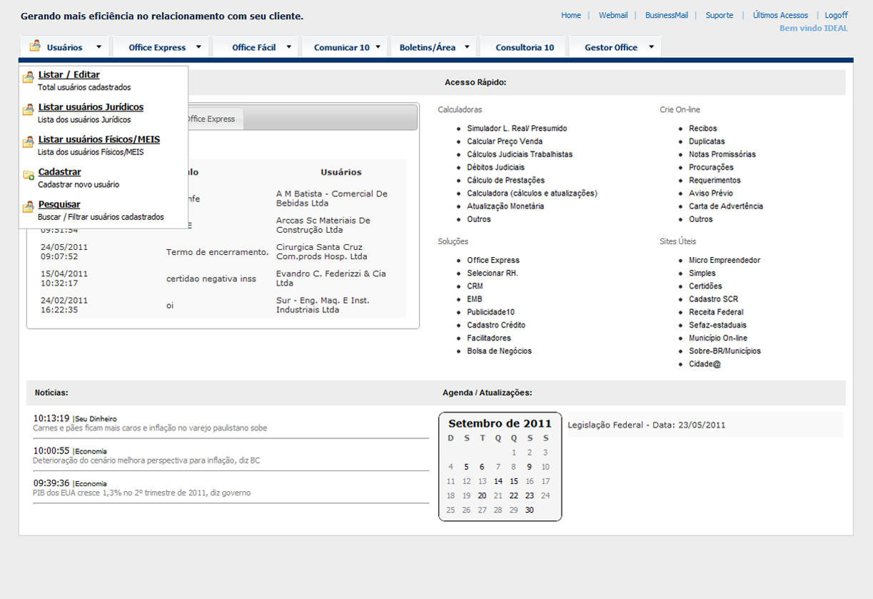Select day 30 in Setembro calendar
Viewport: 873px width, 599px height.
[x=530, y=510]
